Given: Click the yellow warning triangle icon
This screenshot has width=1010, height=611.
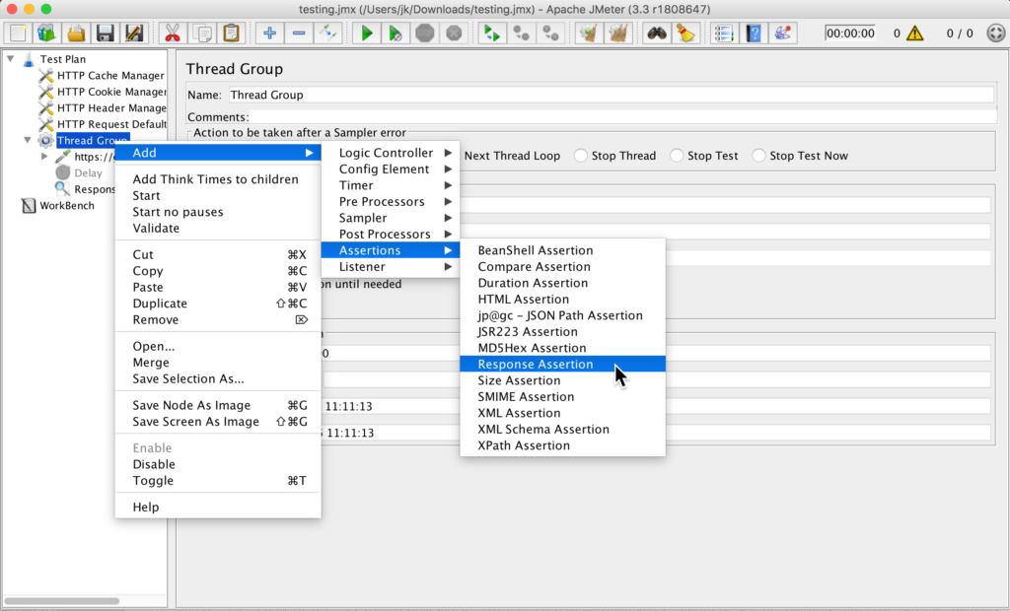Looking at the screenshot, I should [914, 34].
